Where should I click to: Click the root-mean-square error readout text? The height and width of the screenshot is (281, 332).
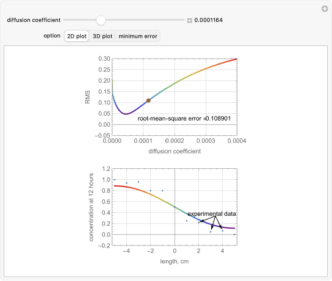click(184, 118)
